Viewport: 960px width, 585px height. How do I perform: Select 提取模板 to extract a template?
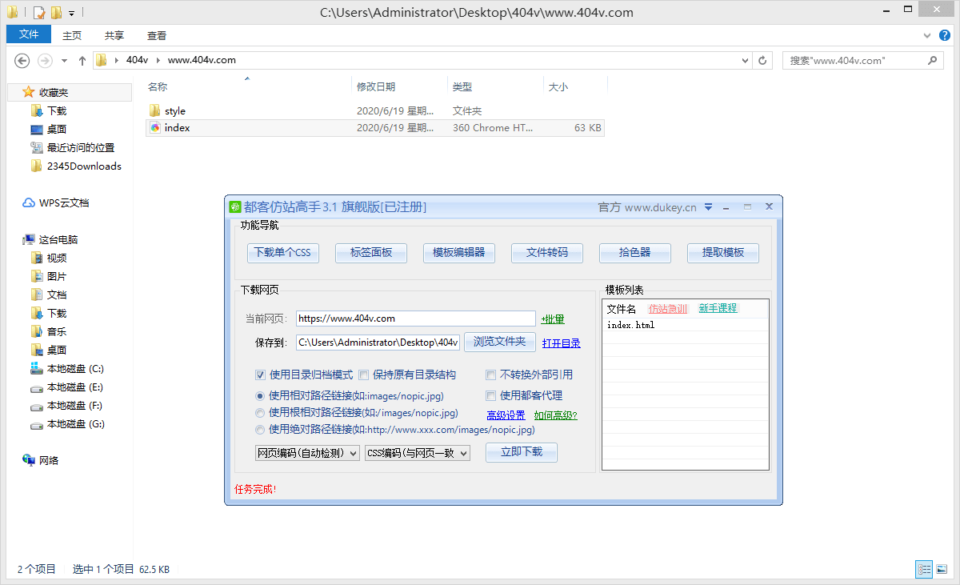(722, 253)
